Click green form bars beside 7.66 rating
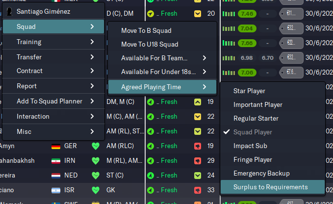Screen dimensions: 333x204 point(229,43)
